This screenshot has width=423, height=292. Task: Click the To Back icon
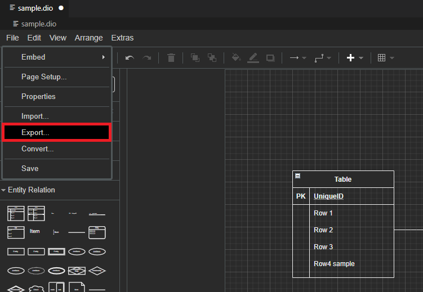coord(212,58)
